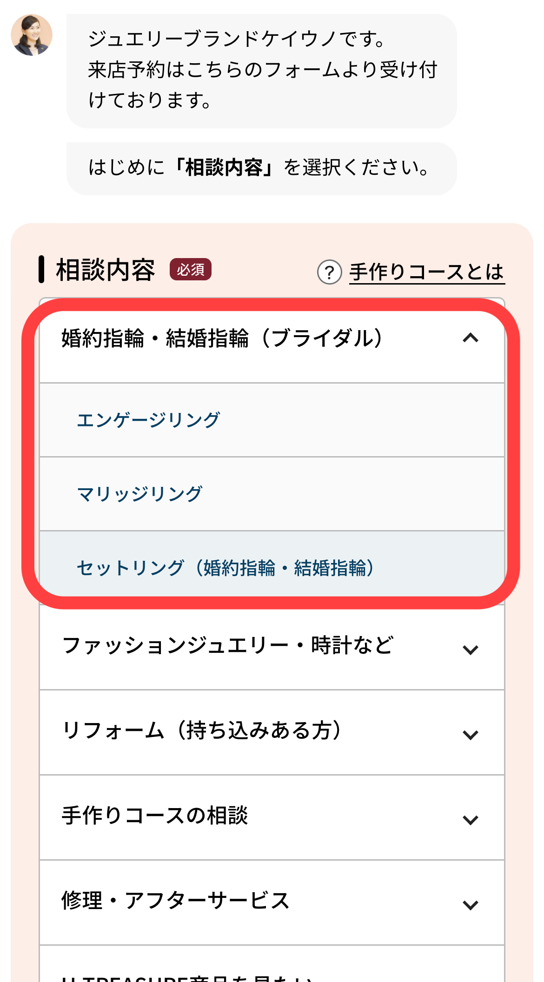Click the chevron beside 手作りコースの相談

pyautogui.click(x=471, y=820)
